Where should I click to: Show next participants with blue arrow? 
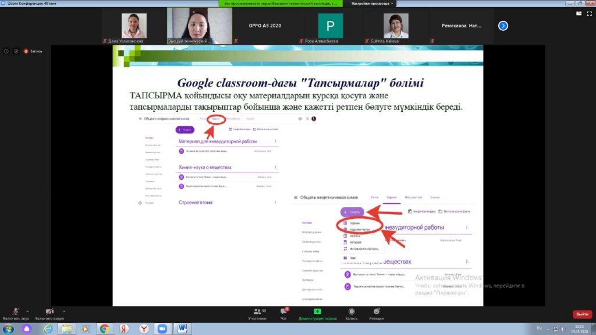pos(503,26)
